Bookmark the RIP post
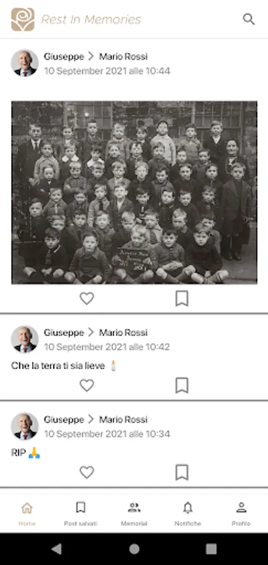Image resolution: width=268 pixels, height=565 pixels. coord(182,472)
